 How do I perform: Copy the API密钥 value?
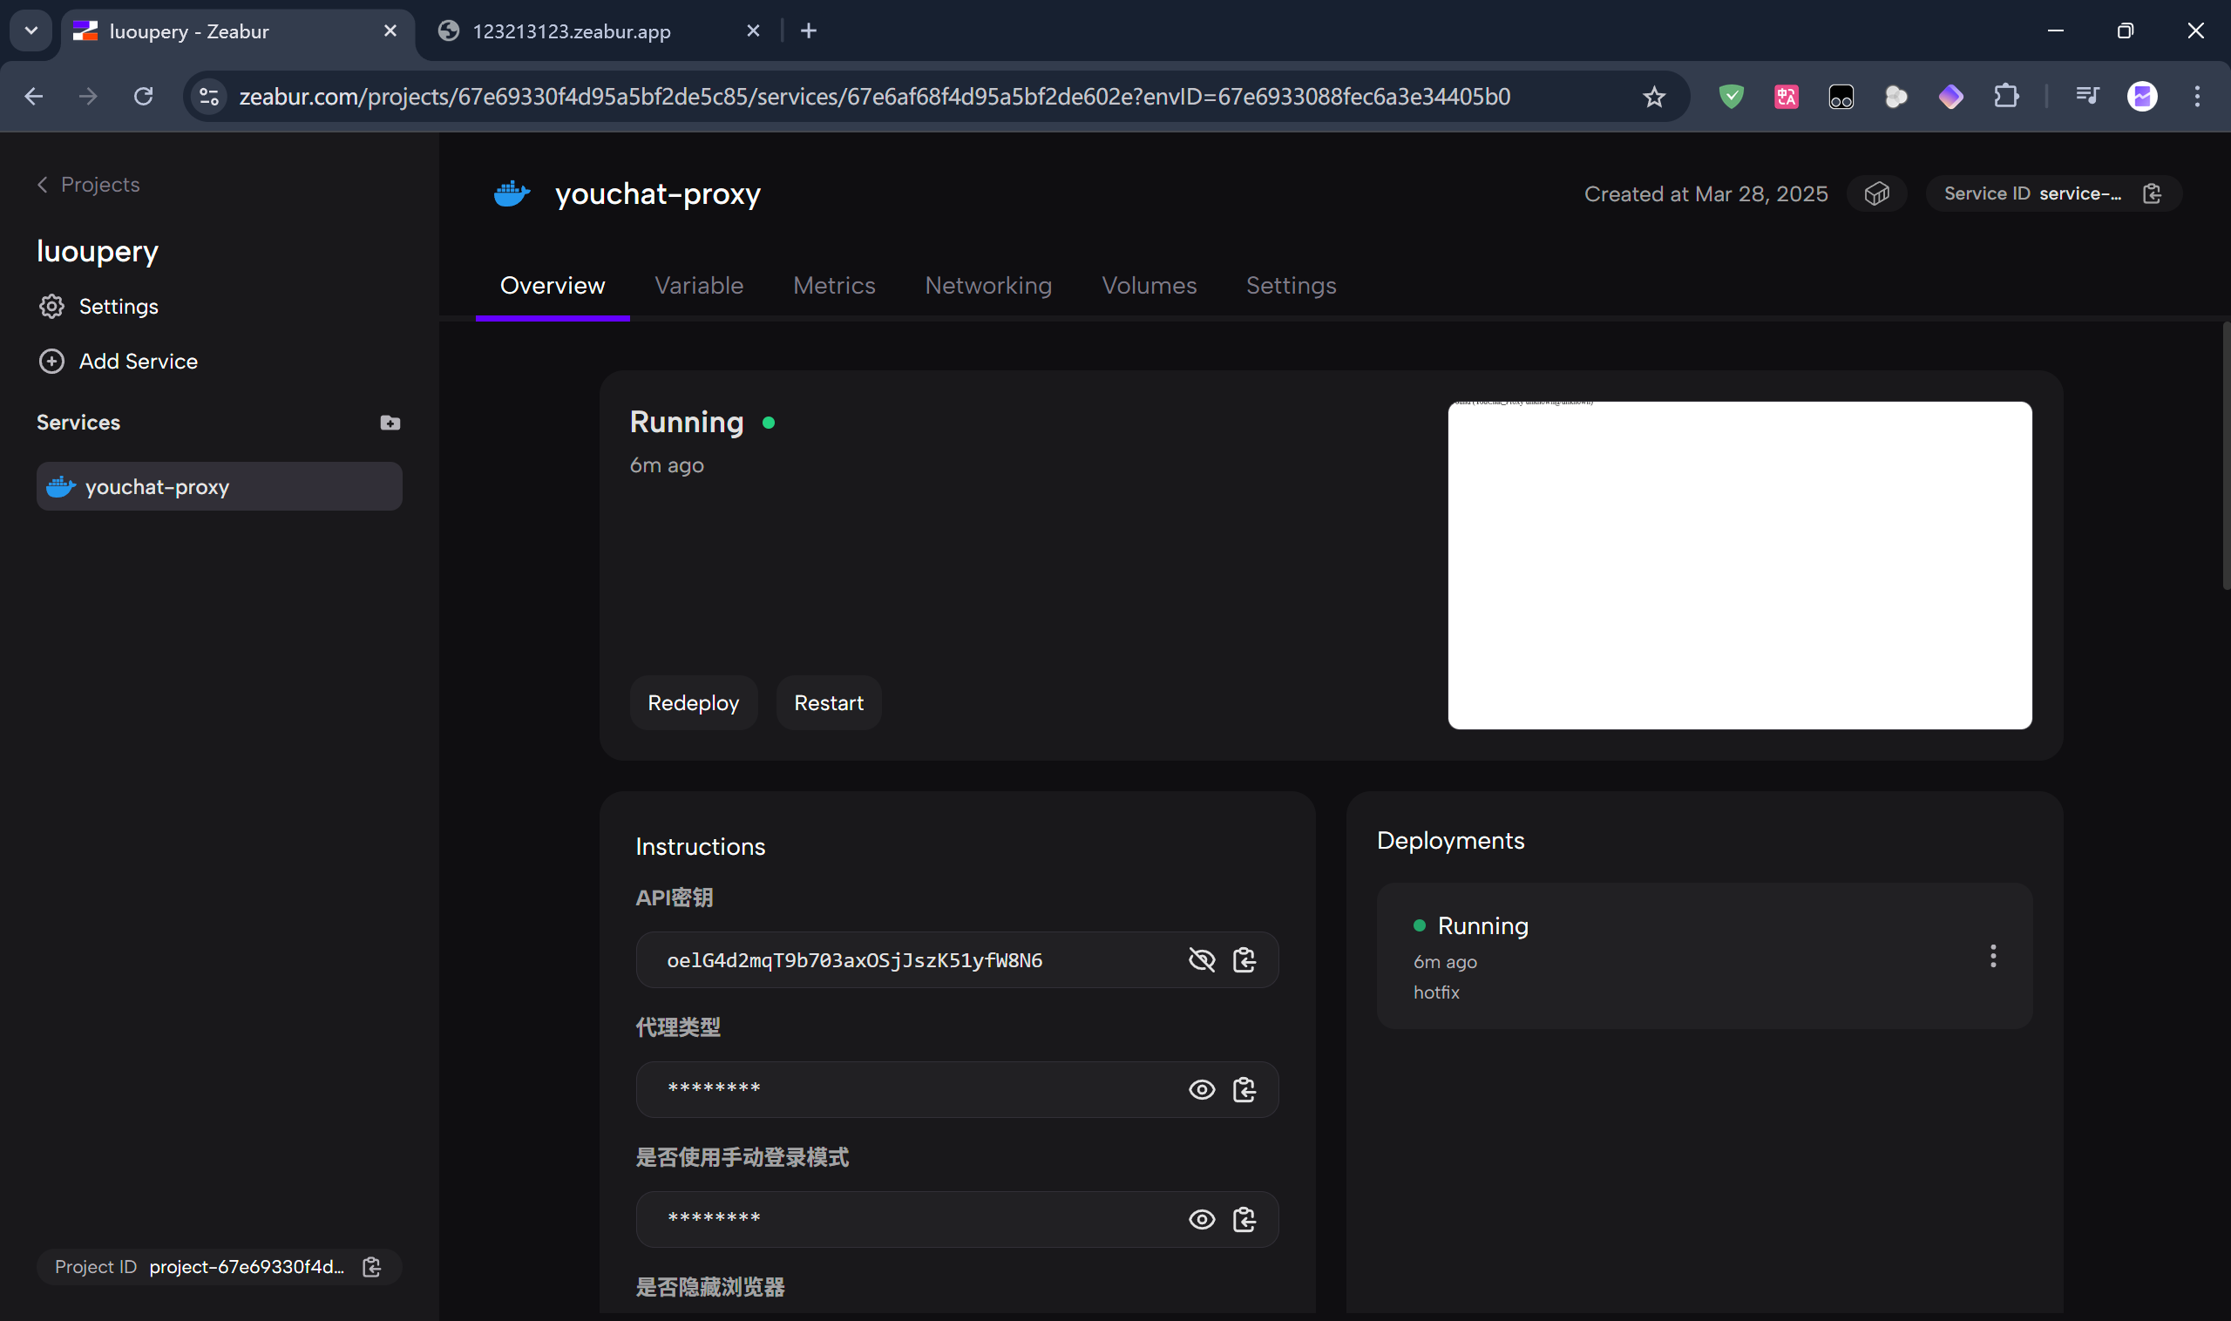pos(1244,959)
